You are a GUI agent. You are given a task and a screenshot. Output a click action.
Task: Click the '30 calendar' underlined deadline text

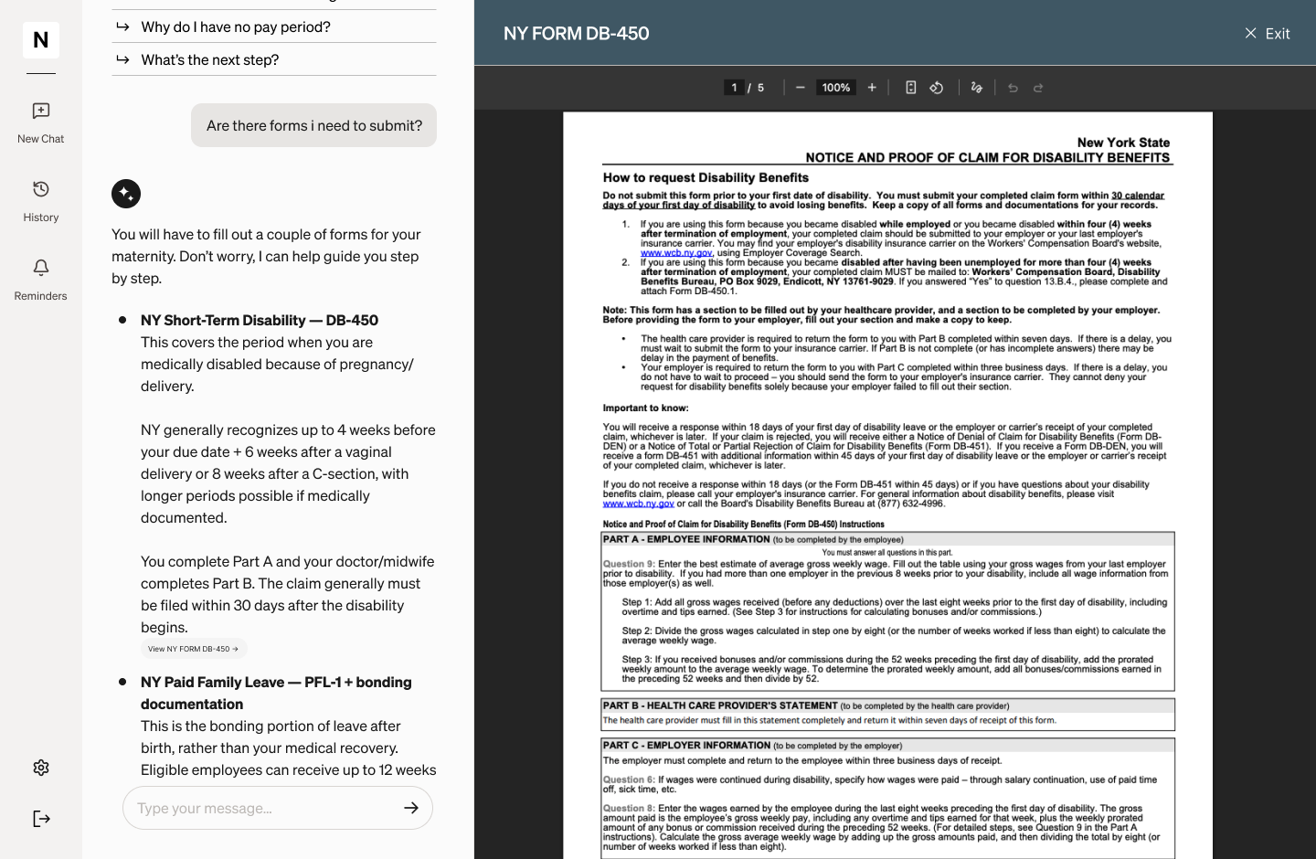tap(1138, 196)
